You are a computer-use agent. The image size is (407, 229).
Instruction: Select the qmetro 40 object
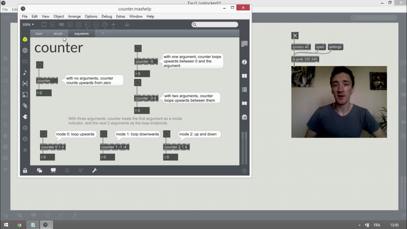point(301,47)
